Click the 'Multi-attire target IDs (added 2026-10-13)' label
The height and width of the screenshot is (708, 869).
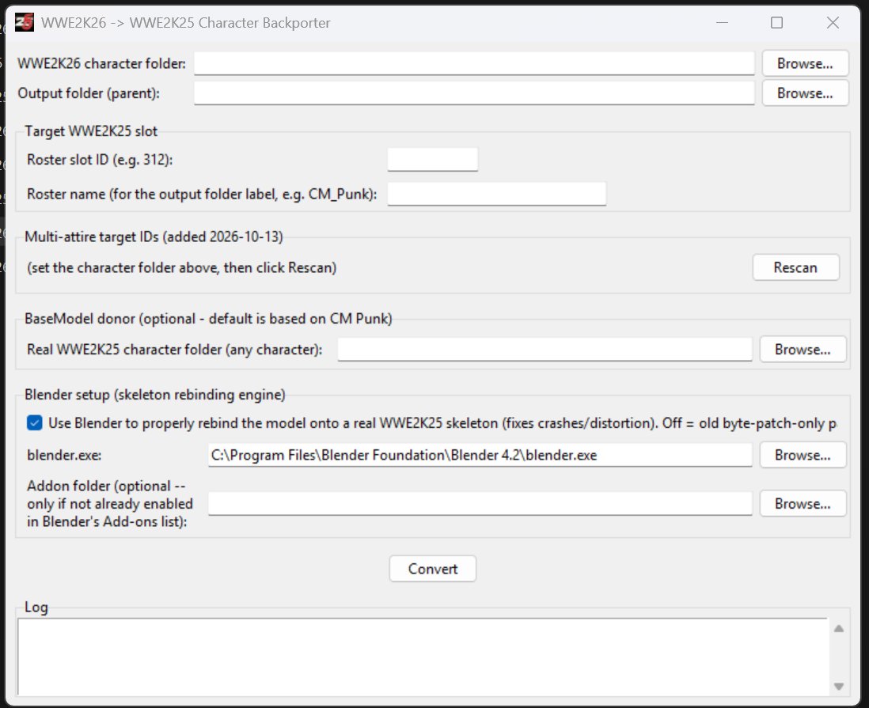[x=154, y=237]
